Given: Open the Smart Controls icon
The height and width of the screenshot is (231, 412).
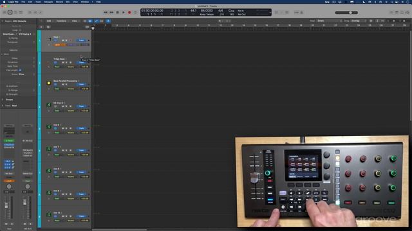Looking at the screenshot, I should [x=30, y=12].
